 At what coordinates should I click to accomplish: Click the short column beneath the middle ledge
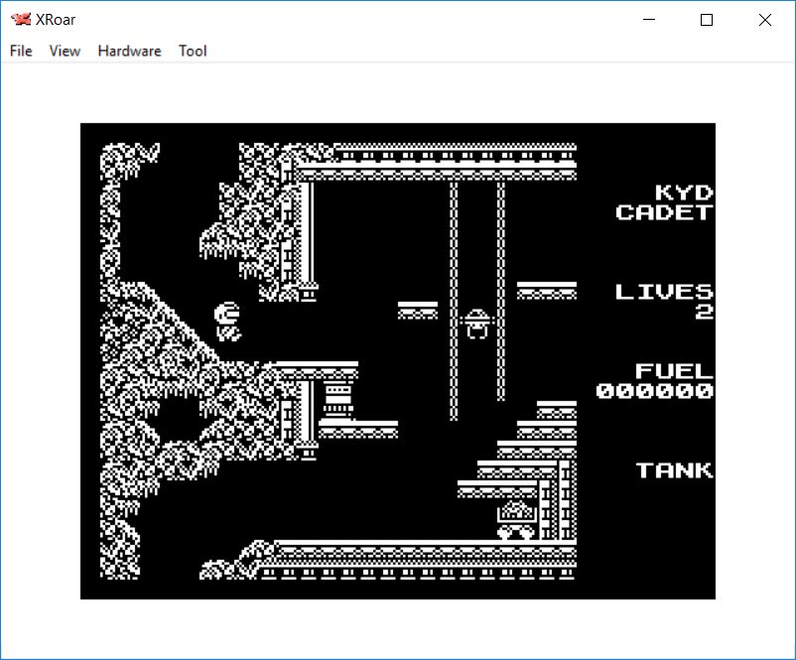click(x=337, y=399)
